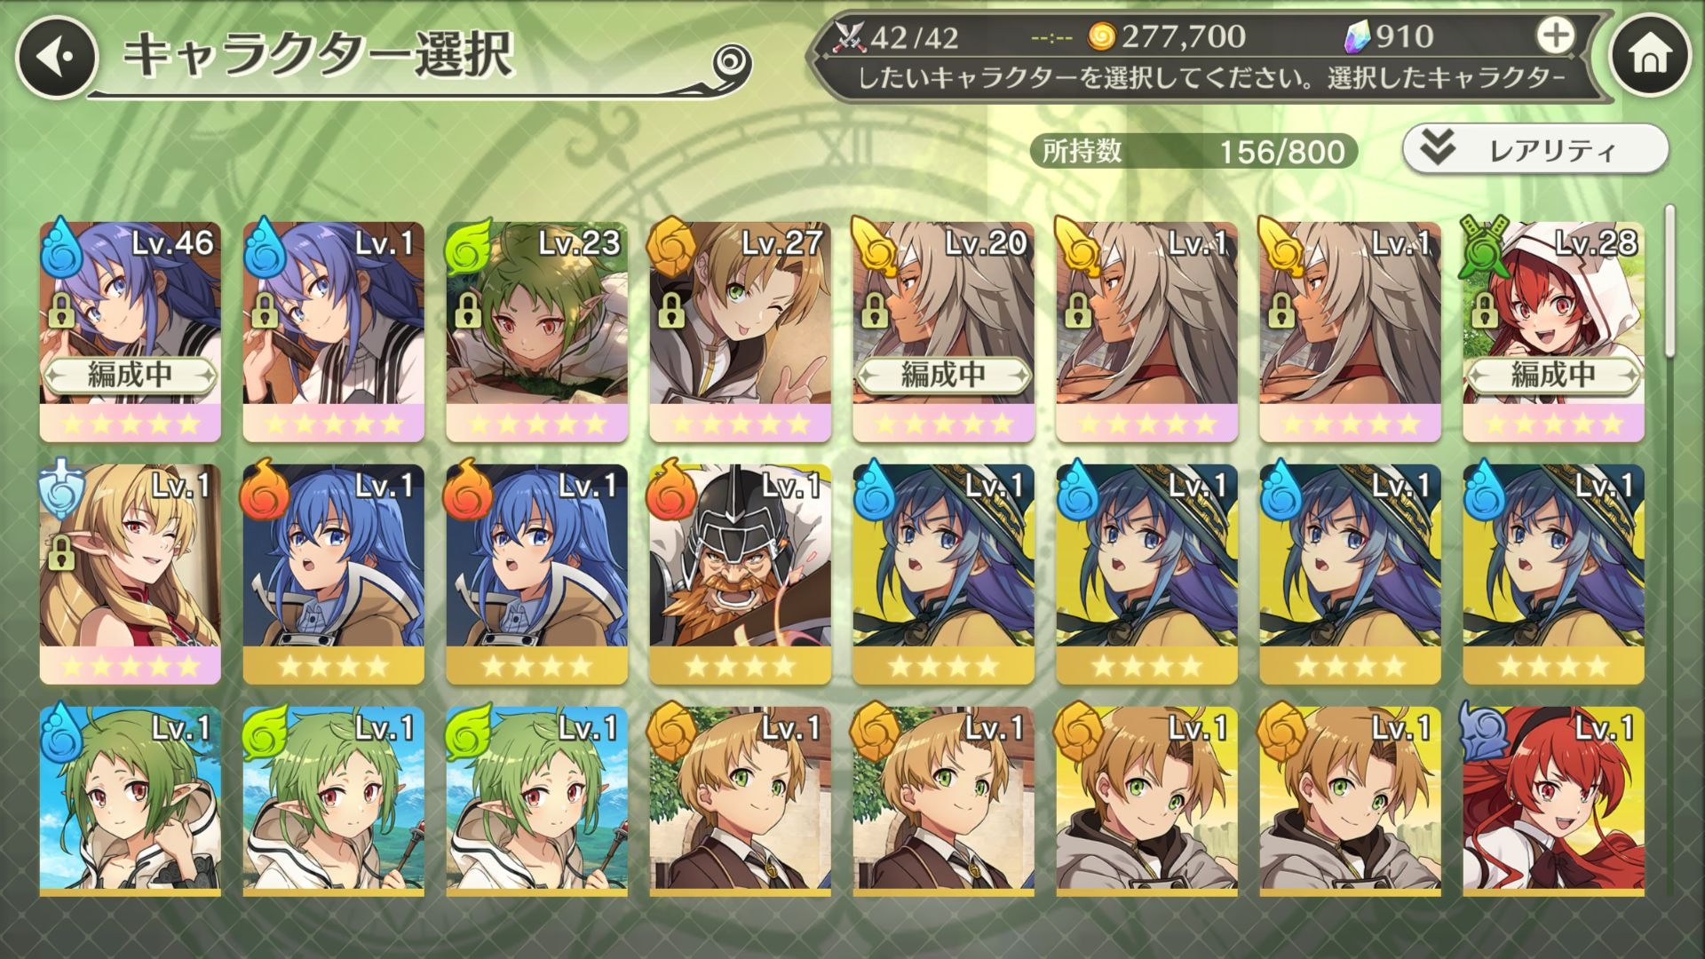This screenshot has width=1705, height=959.
Task: Select the blonde elf five-star Lv.1 card
Action: coord(130,574)
